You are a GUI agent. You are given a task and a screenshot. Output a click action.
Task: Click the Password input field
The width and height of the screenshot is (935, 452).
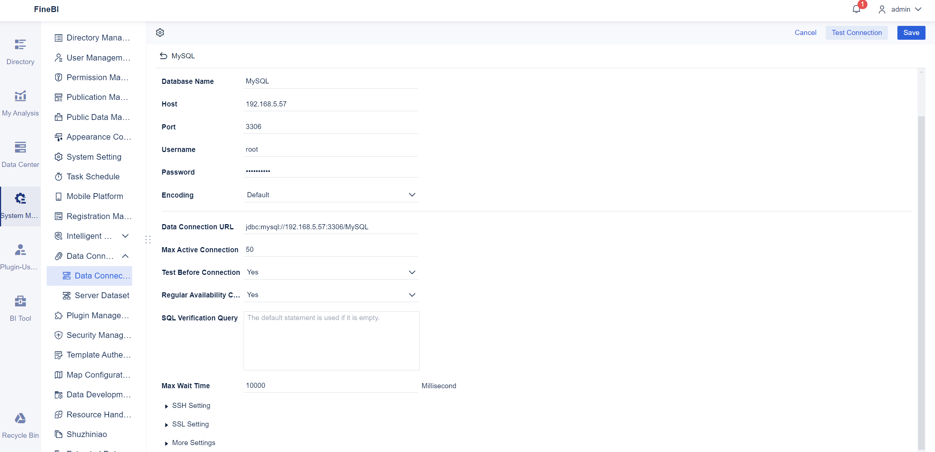click(331, 171)
